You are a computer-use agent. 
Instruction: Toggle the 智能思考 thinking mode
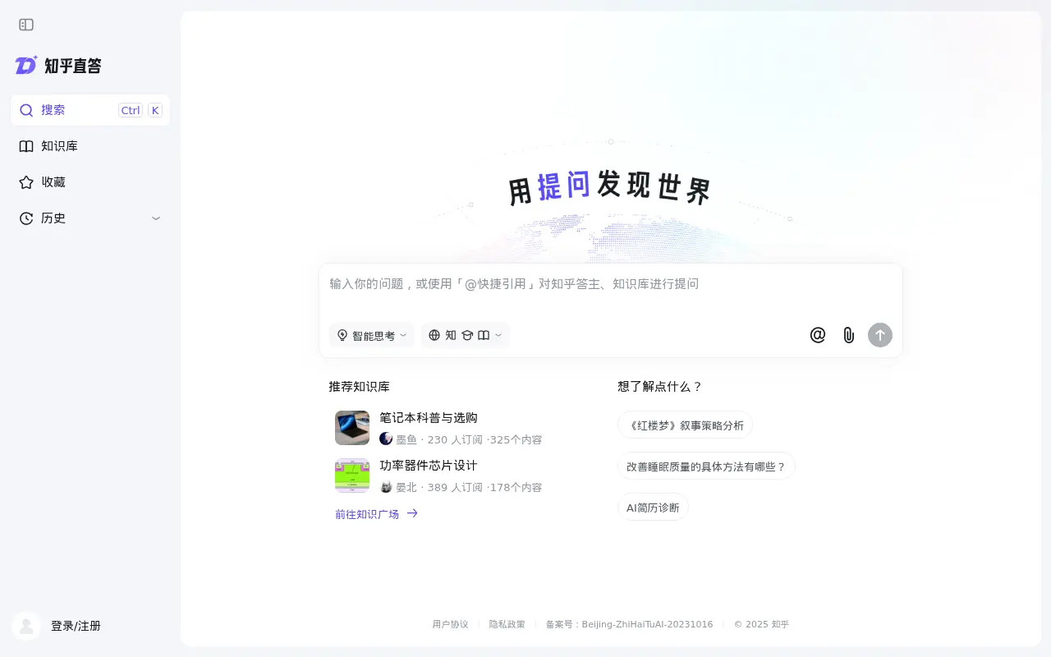coord(371,335)
